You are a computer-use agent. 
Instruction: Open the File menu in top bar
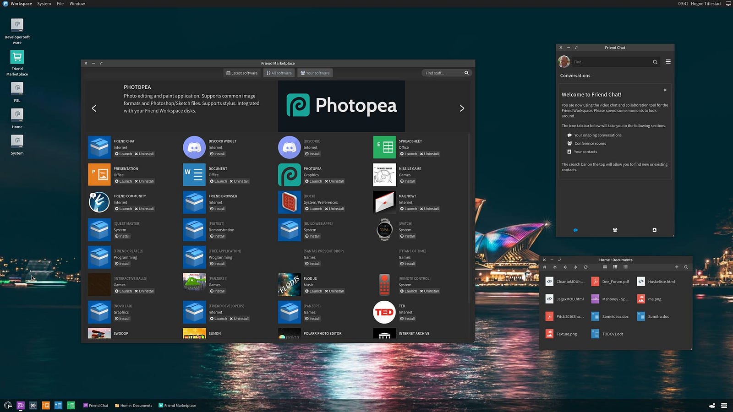pos(60,4)
